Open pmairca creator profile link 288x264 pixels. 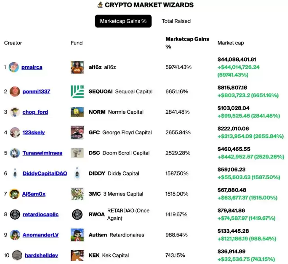32,67
